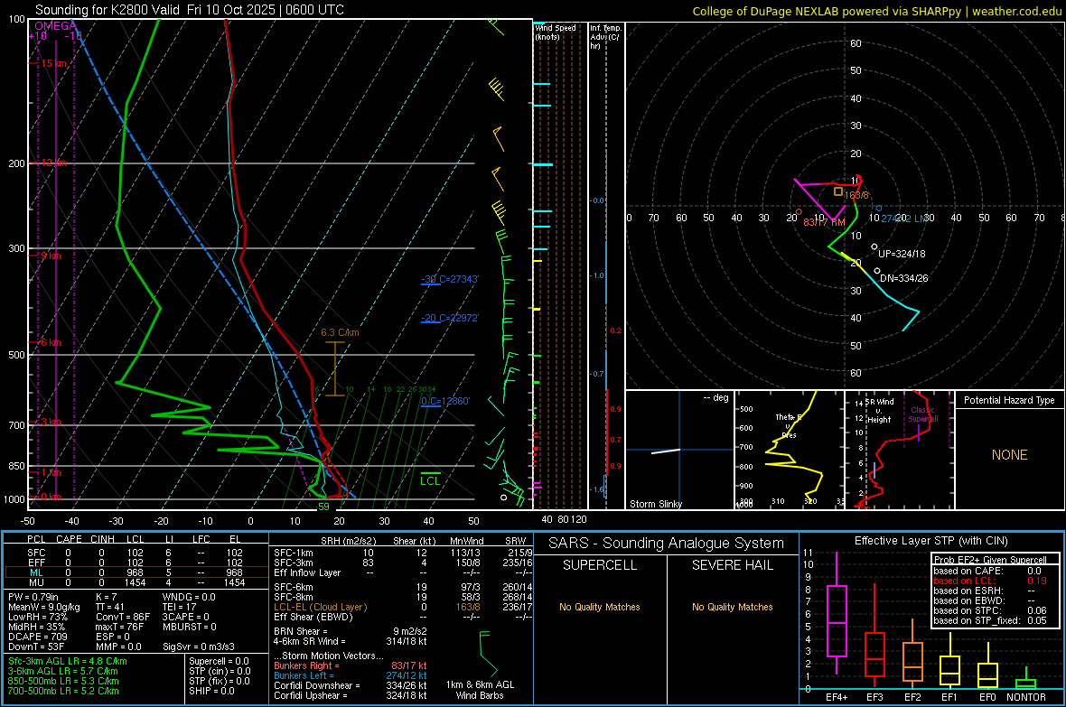Click the Inf. Temp. Adv. panel header
1066x707 pixels.
605,37
